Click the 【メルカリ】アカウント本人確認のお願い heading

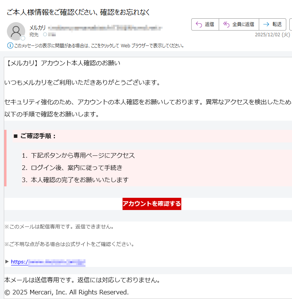pos(63,63)
